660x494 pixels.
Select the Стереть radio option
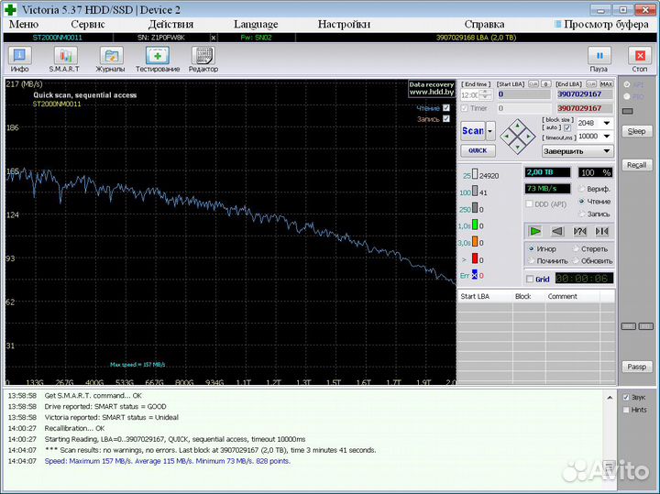pyautogui.click(x=576, y=248)
